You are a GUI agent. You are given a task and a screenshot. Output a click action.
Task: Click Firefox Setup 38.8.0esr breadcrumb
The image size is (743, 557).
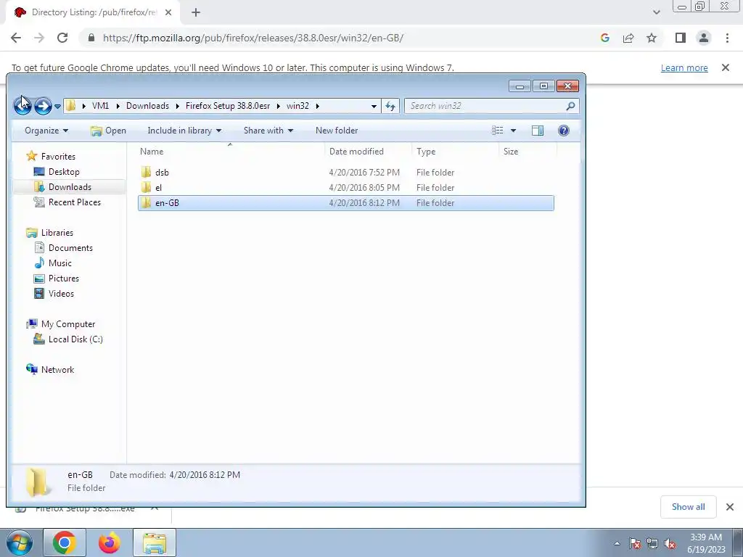pyautogui.click(x=227, y=106)
